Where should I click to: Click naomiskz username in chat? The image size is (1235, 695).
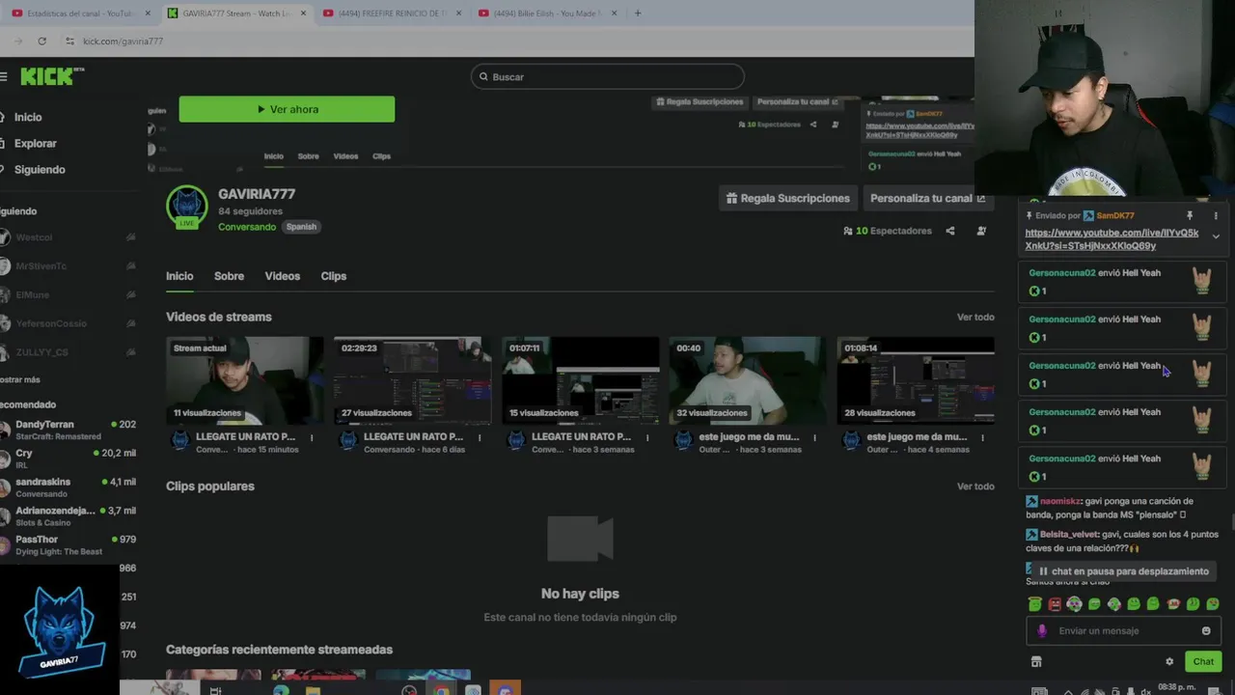tap(1060, 501)
